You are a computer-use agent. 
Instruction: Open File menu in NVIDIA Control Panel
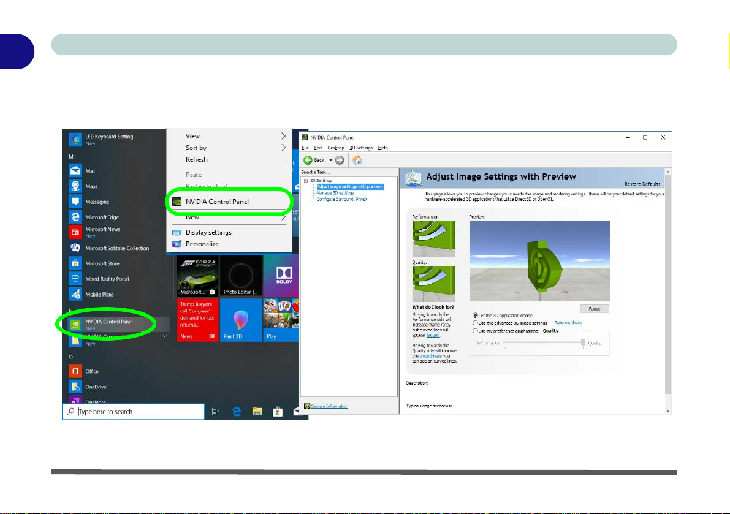[305, 148]
